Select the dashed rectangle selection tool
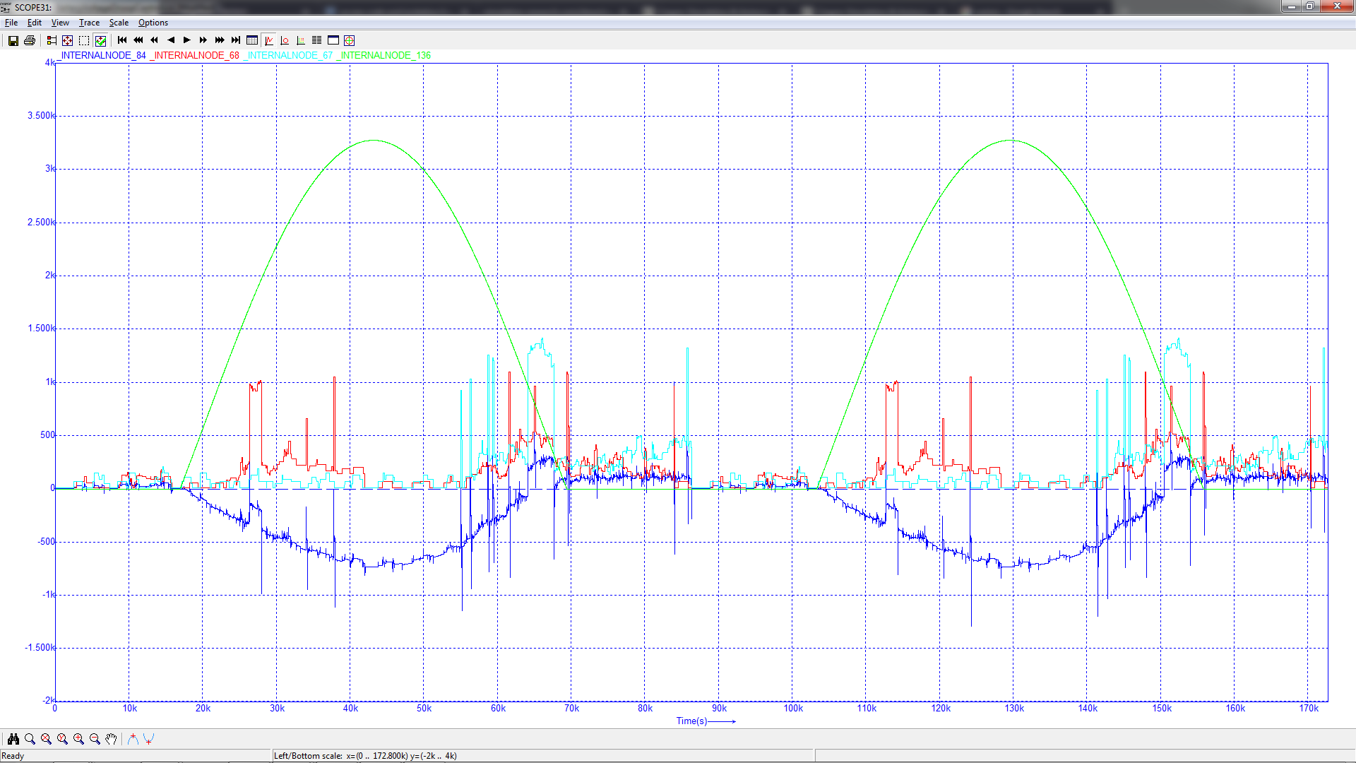The image size is (1356, 763). (84, 40)
